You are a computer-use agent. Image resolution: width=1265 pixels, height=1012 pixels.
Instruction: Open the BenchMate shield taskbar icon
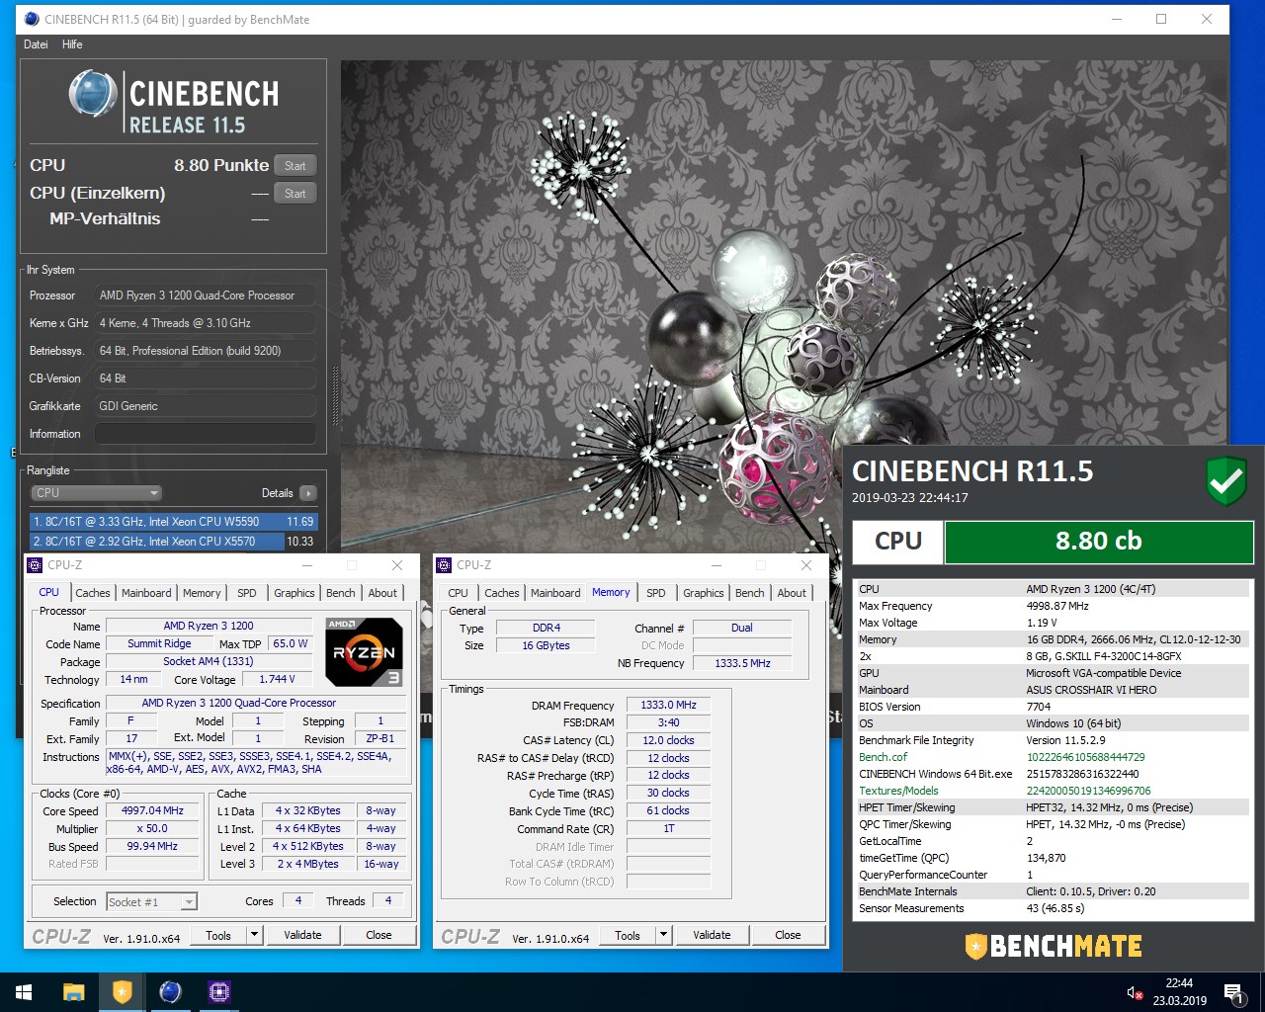coord(122,992)
